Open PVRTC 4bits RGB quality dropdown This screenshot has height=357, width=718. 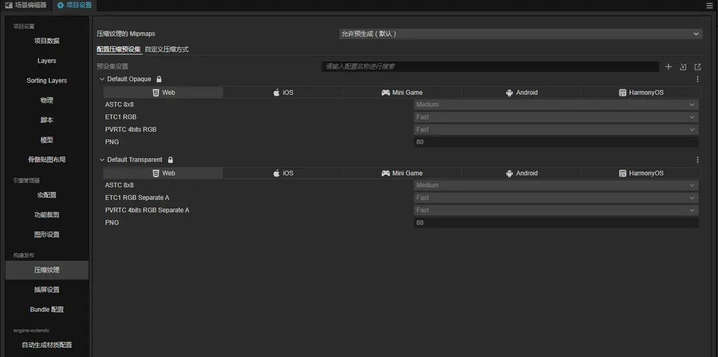pyautogui.click(x=556, y=129)
